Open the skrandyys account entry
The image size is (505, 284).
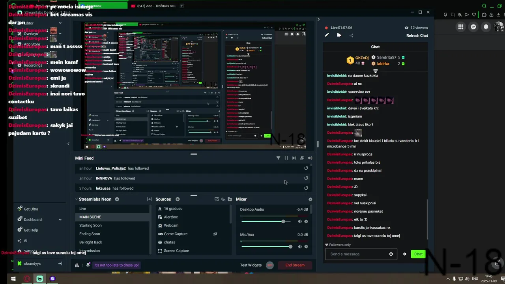point(29,263)
